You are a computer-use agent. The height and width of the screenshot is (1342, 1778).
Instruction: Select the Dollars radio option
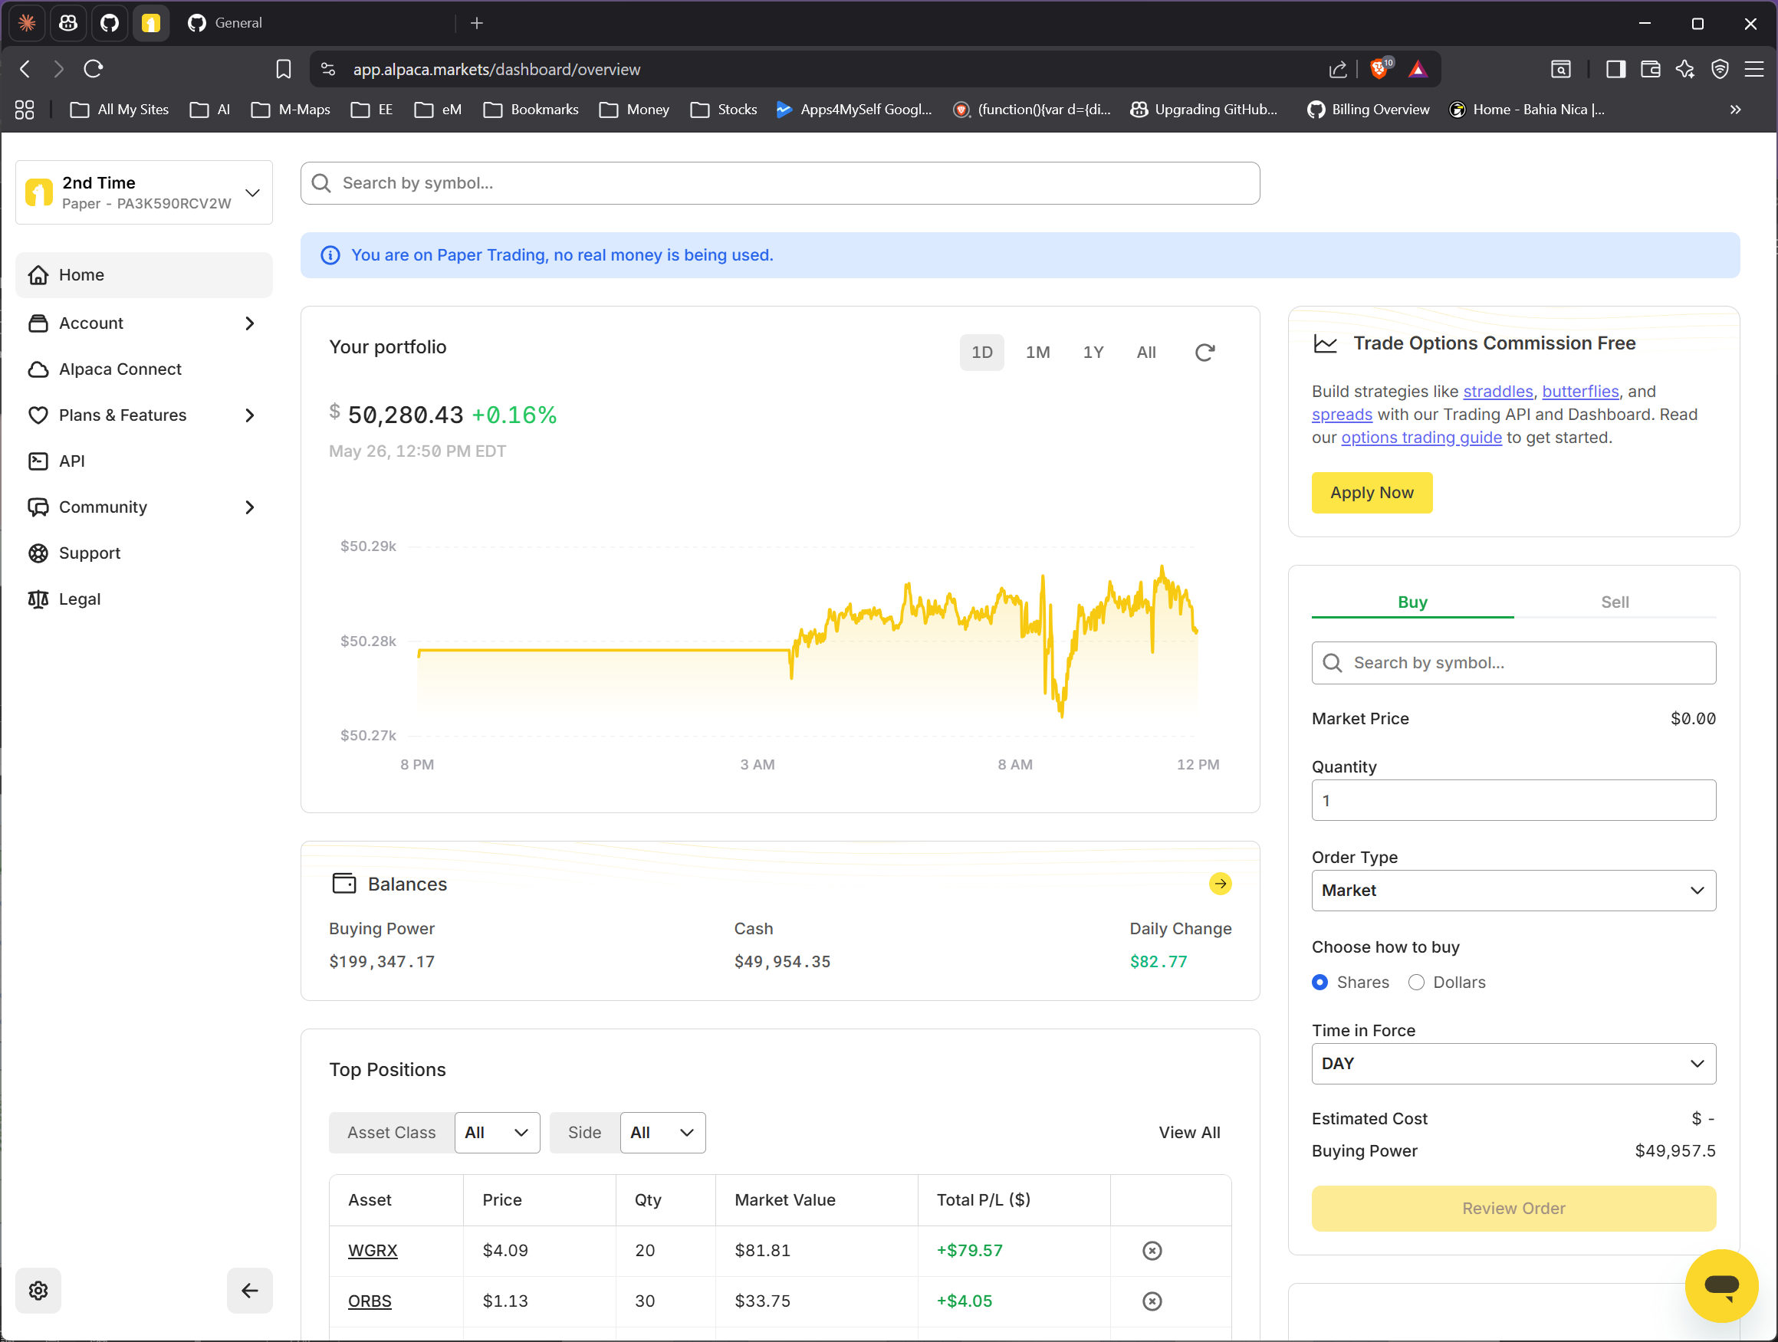[x=1415, y=981]
